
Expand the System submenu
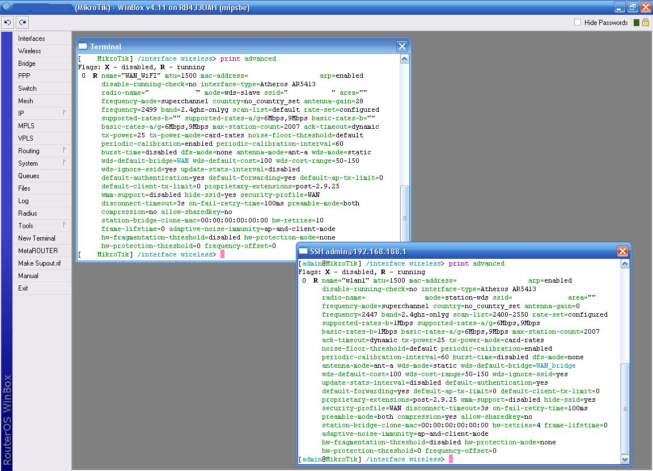[41, 163]
